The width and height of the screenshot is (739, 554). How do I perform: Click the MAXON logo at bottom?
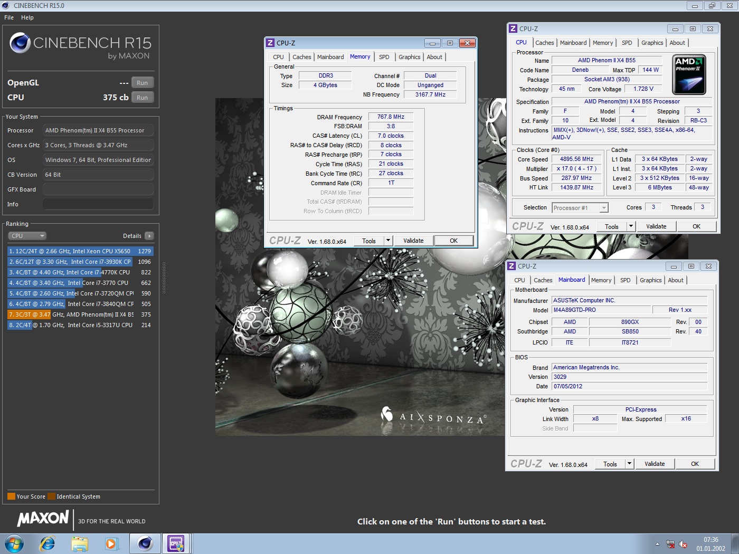coord(43,519)
